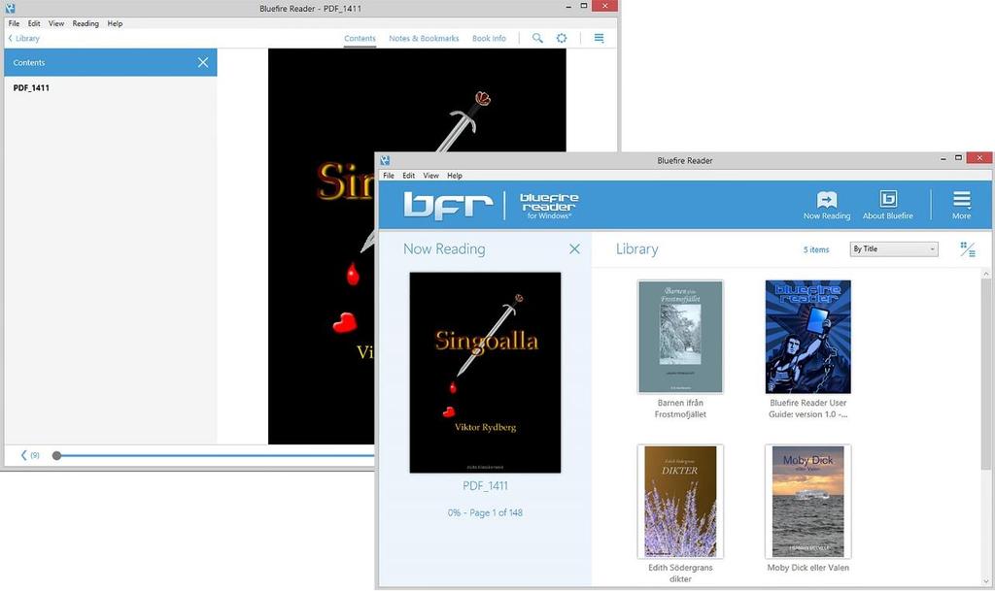Close the Now Reading panel
The height and width of the screenshot is (591, 995).
574,249
